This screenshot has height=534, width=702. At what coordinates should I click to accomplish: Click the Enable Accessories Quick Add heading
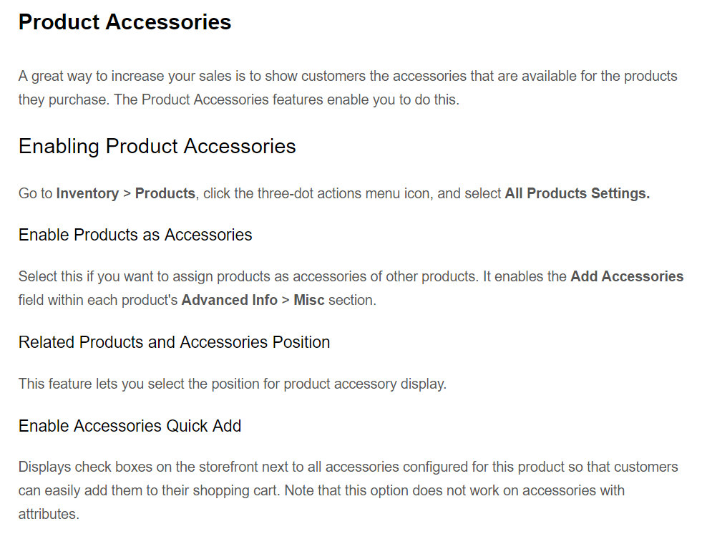click(x=130, y=426)
